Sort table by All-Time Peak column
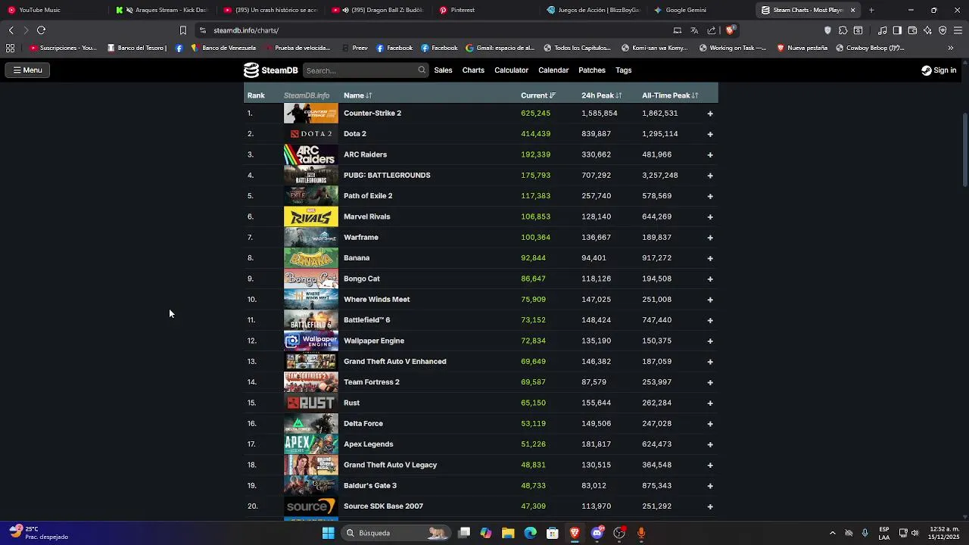969x545 pixels. pos(670,95)
